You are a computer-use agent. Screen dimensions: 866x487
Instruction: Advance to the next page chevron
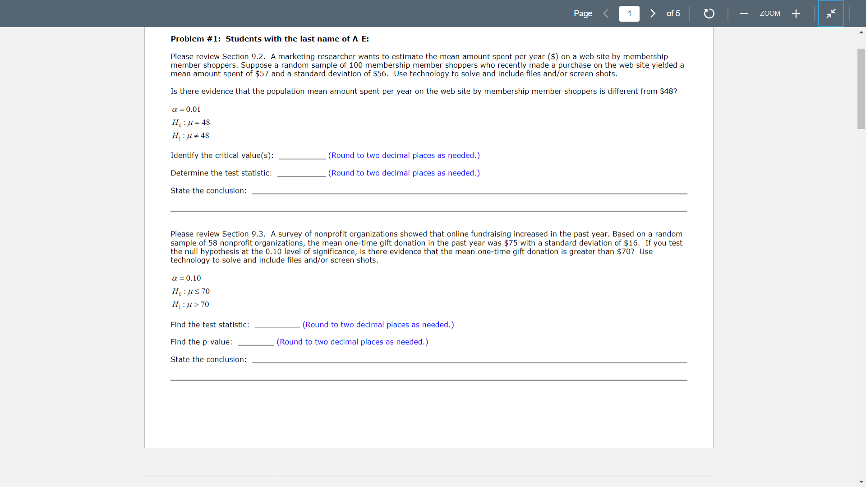(653, 14)
